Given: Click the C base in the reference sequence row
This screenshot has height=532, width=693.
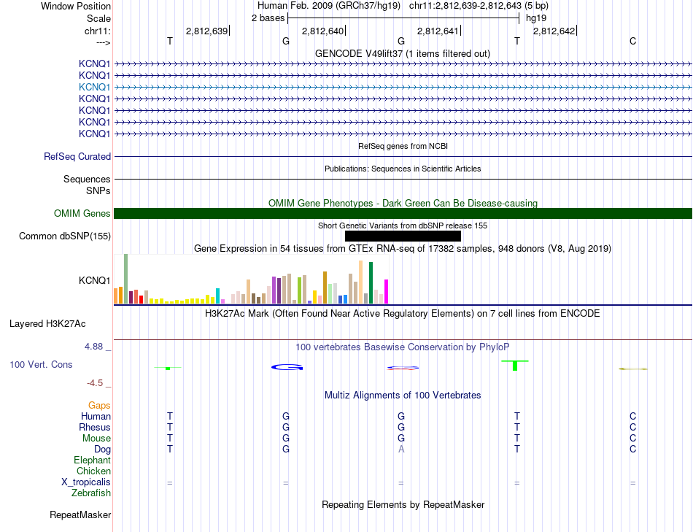Looking at the screenshot, I should (x=633, y=41).
